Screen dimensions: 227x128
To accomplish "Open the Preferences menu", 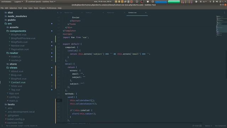I will coord(51,8).
